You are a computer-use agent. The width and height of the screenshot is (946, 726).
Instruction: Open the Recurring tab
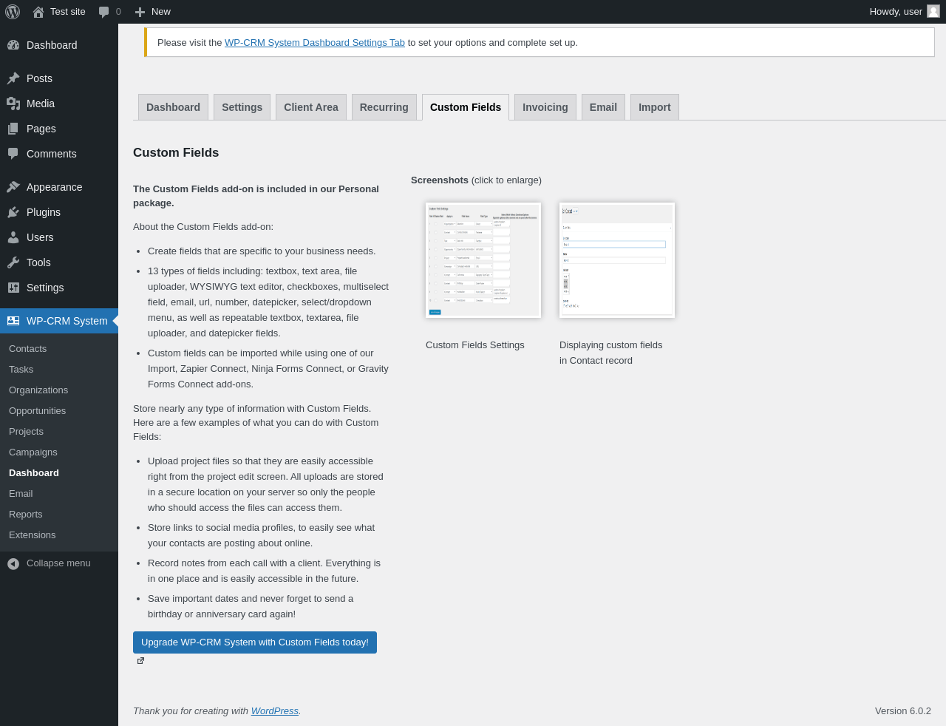pyautogui.click(x=384, y=107)
